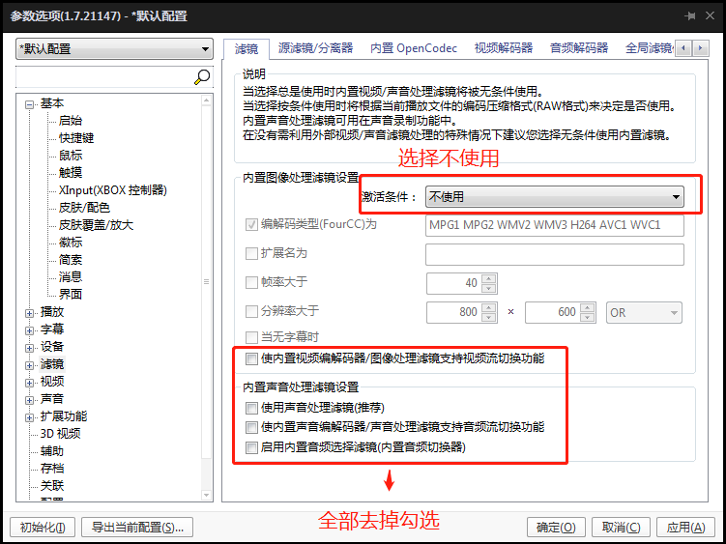The height and width of the screenshot is (544, 726).
Task: Click 导出当前配置(S)... button
Action: (x=137, y=528)
